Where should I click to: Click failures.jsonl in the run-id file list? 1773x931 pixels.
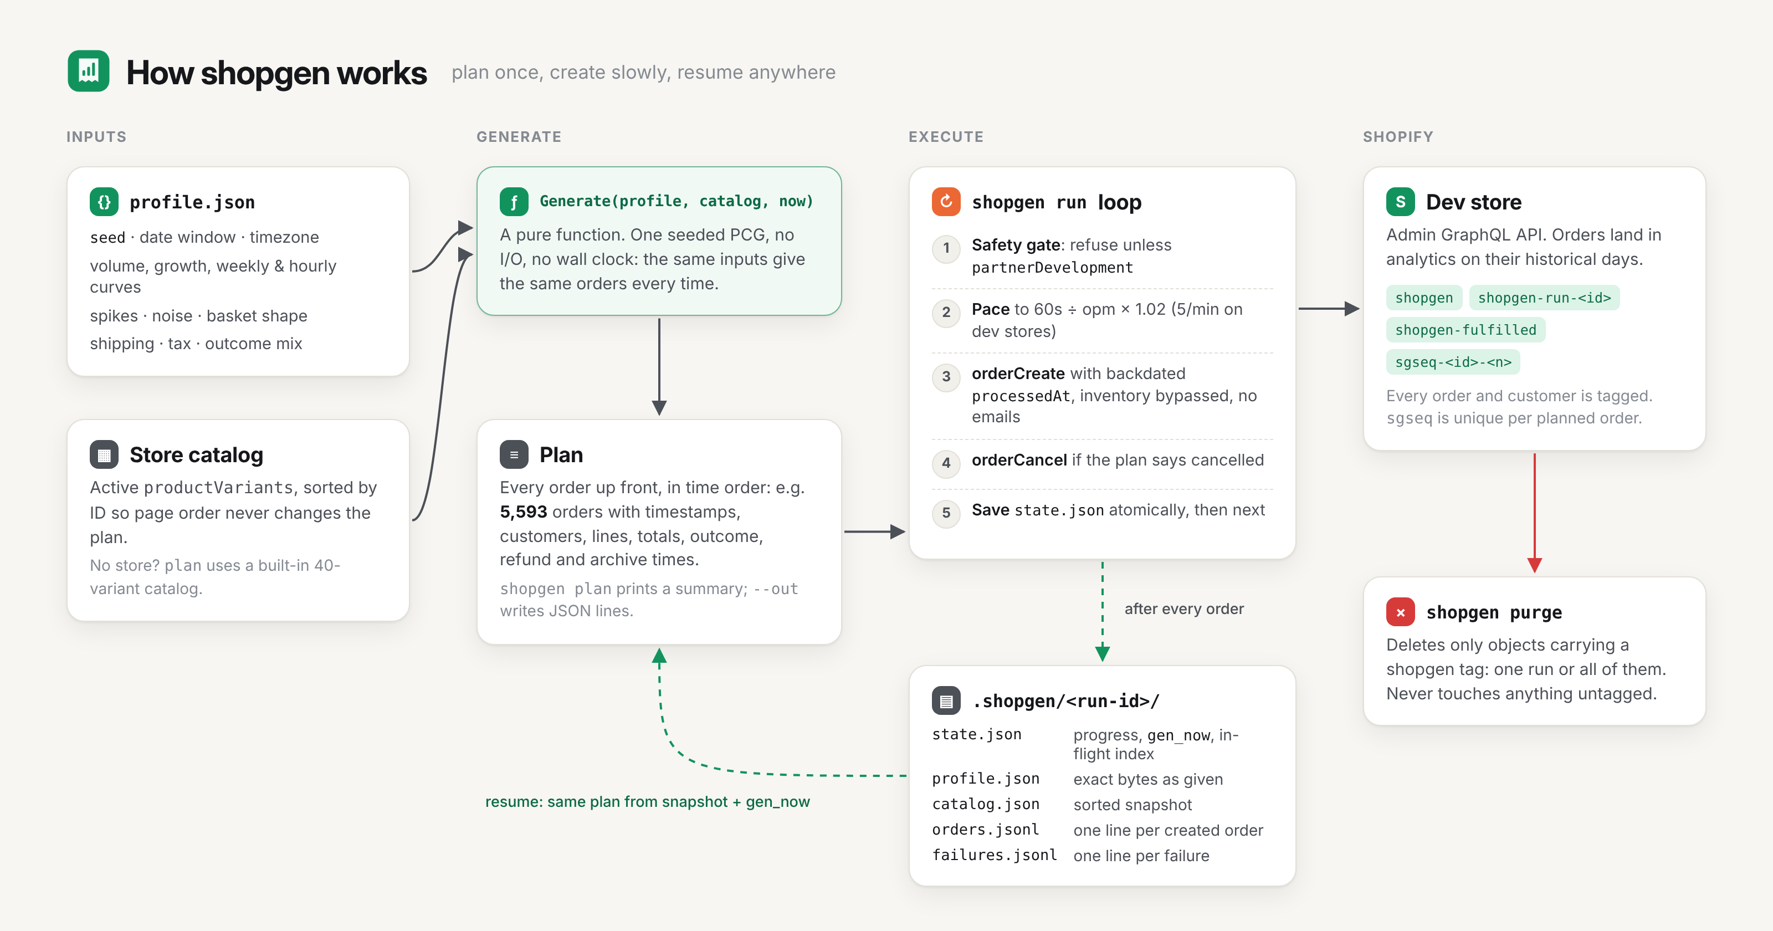pos(995,855)
